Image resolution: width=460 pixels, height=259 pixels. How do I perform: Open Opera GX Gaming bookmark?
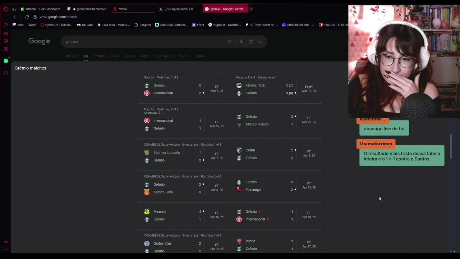pos(56,25)
